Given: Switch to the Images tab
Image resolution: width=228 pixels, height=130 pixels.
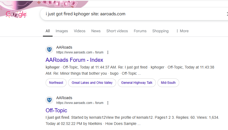Looking at the screenshot, I should click(x=62, y=31).
